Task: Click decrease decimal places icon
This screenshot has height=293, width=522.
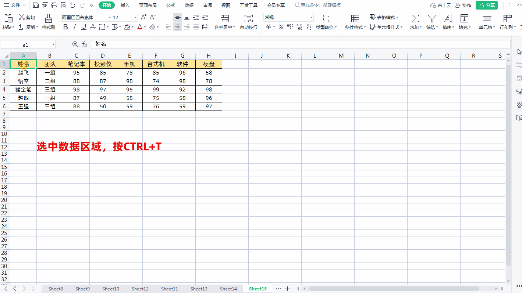Action: [309, 27]
